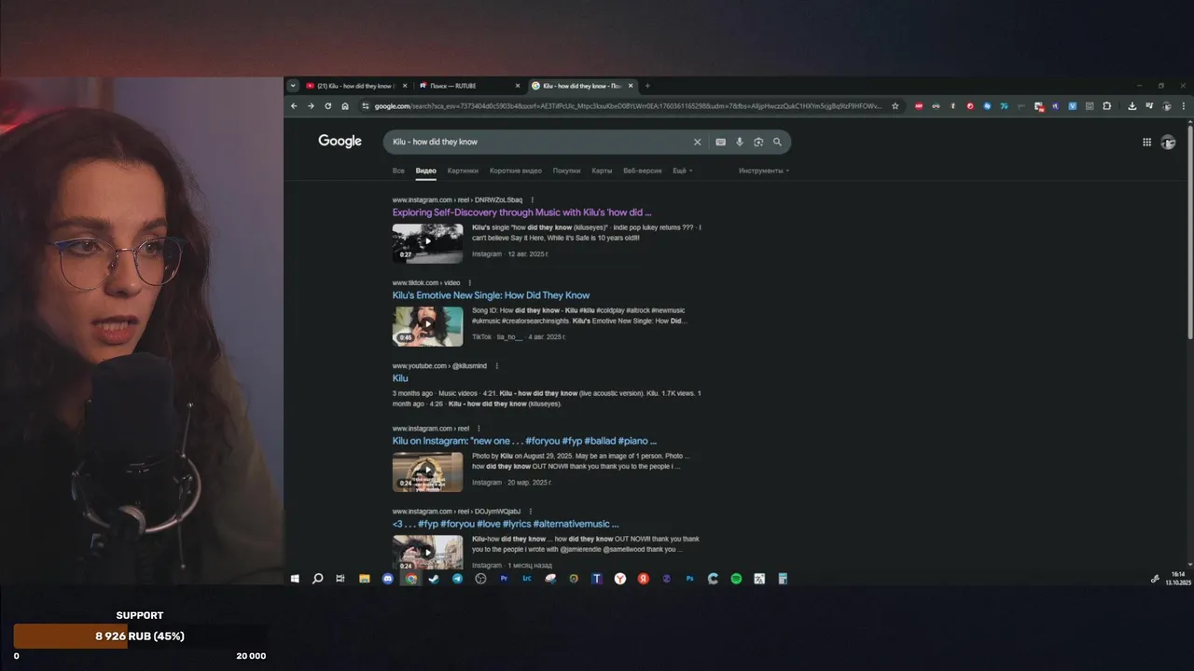
Task: Open new browser tab with plus
Action: click(647, 86)
